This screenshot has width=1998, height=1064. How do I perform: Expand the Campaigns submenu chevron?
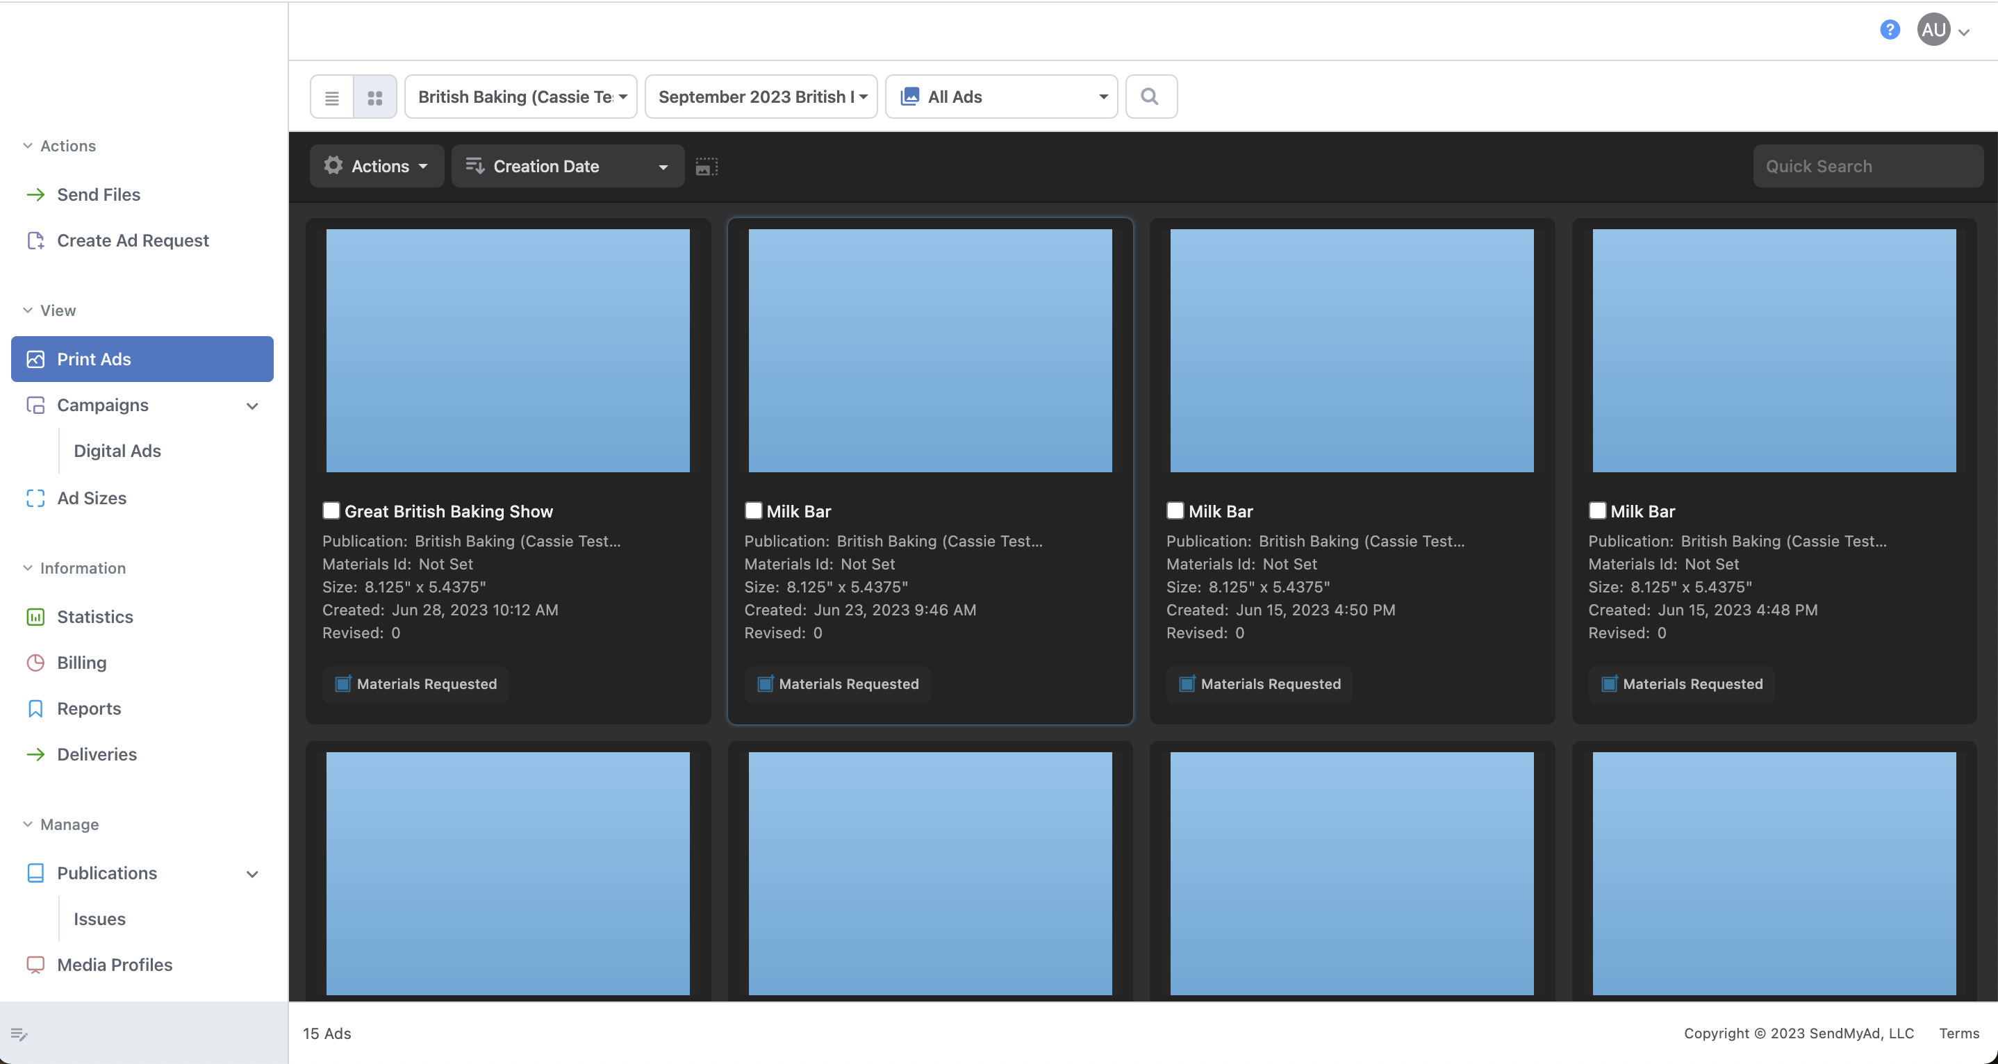point(252,406)
